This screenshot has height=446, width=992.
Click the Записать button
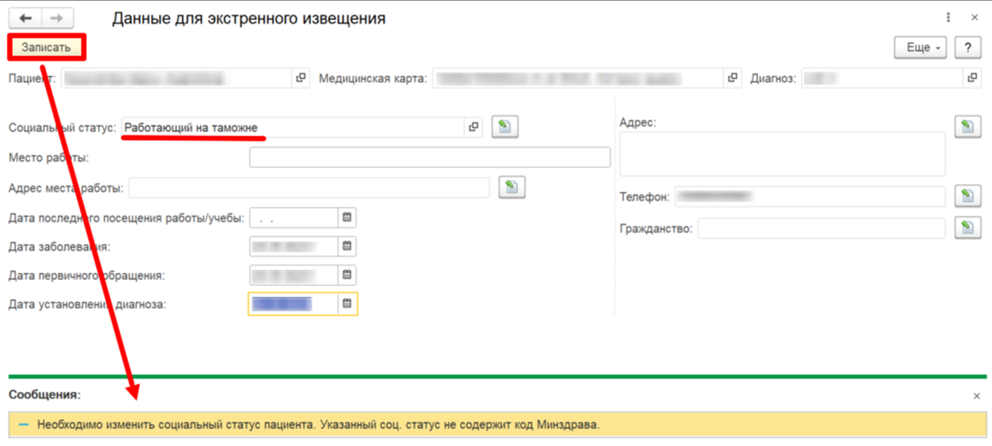(46, 47)
